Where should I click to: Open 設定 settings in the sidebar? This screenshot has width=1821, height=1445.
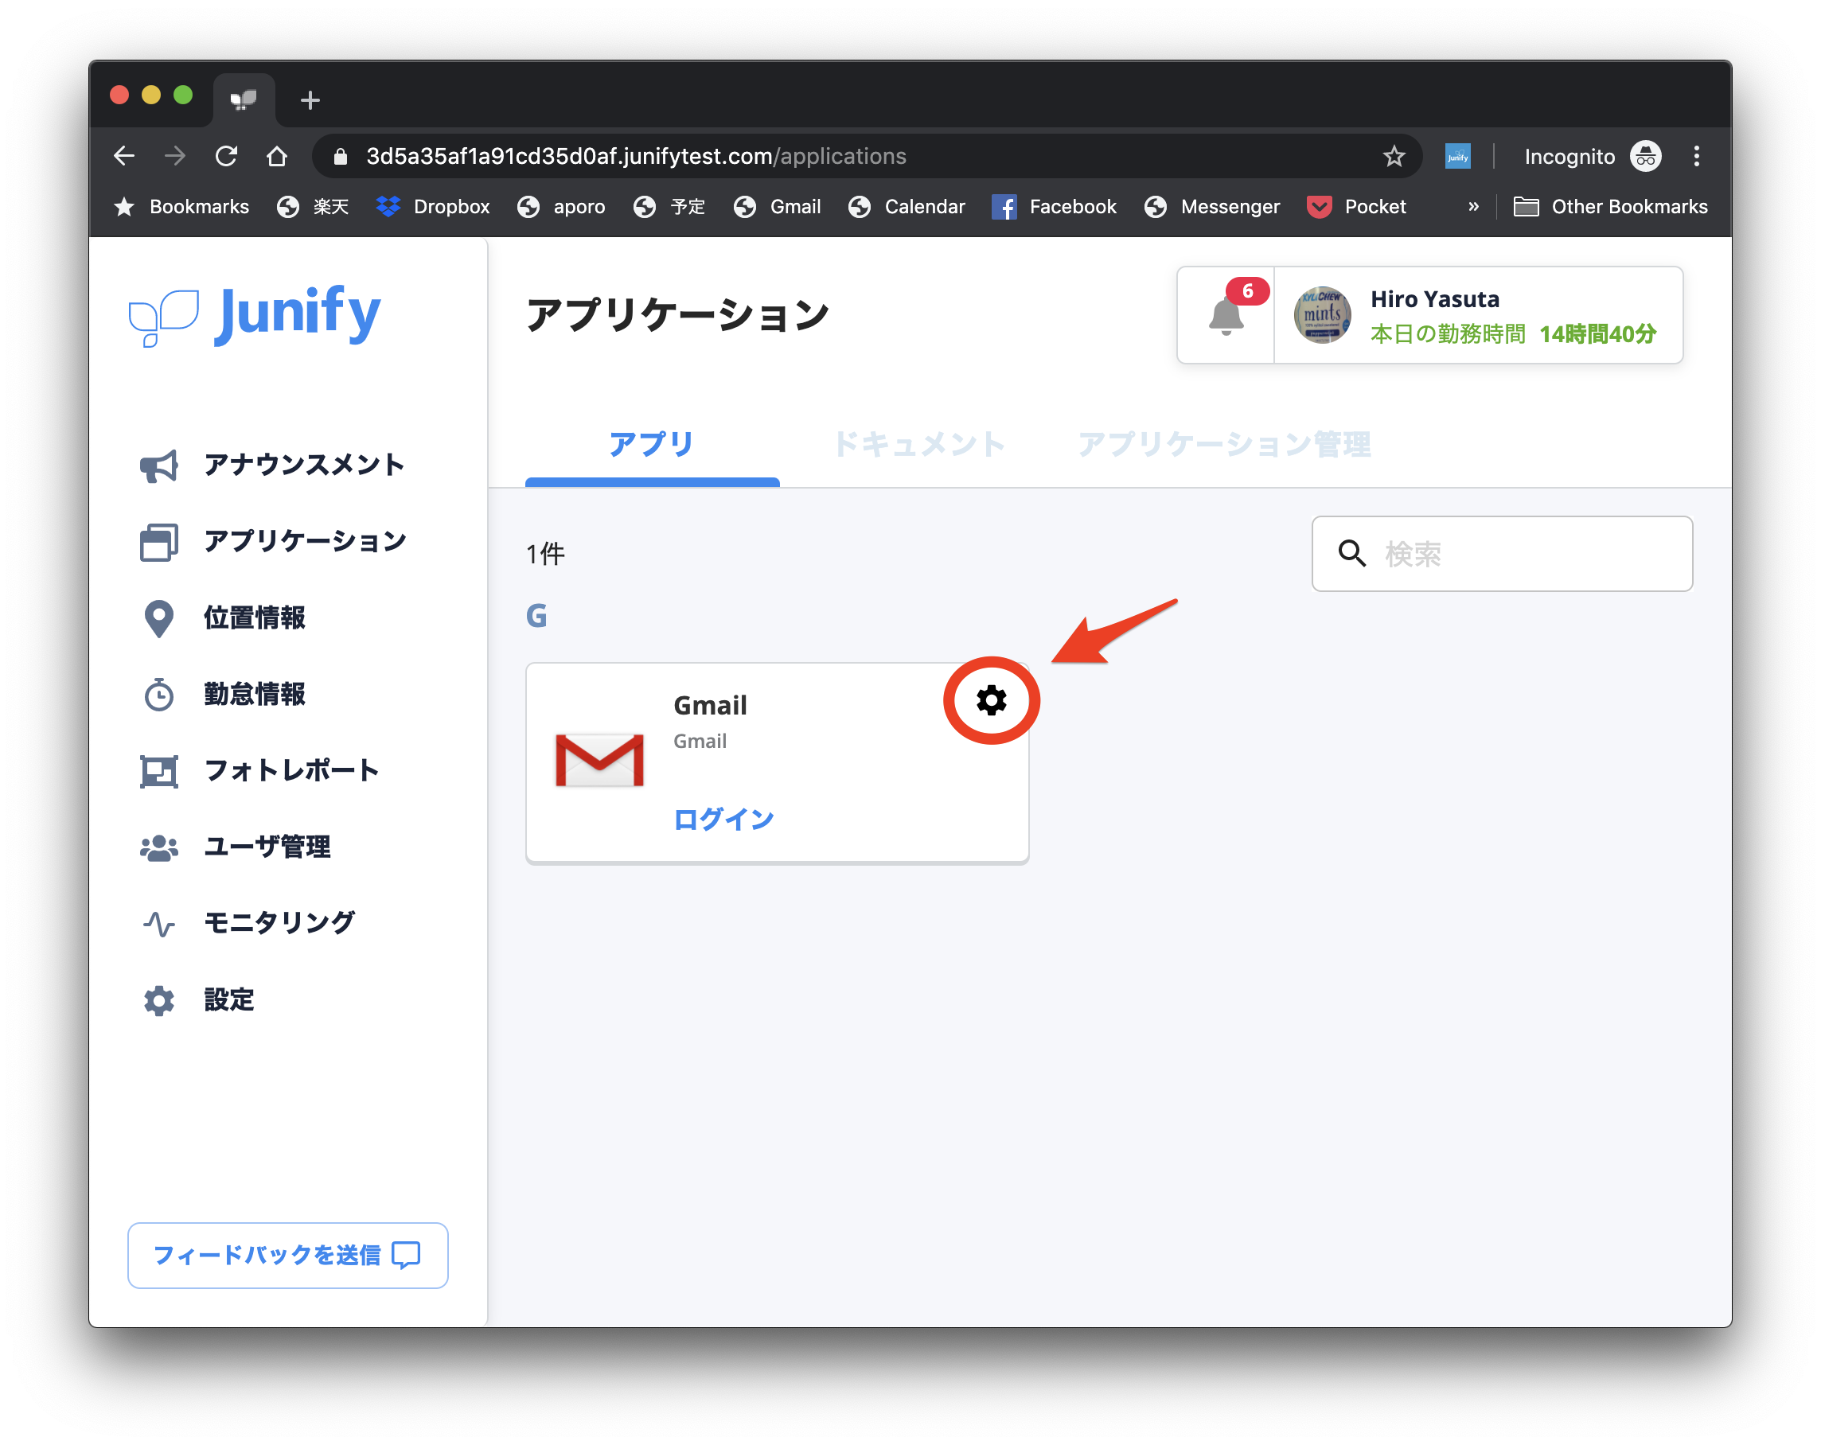228,1000
